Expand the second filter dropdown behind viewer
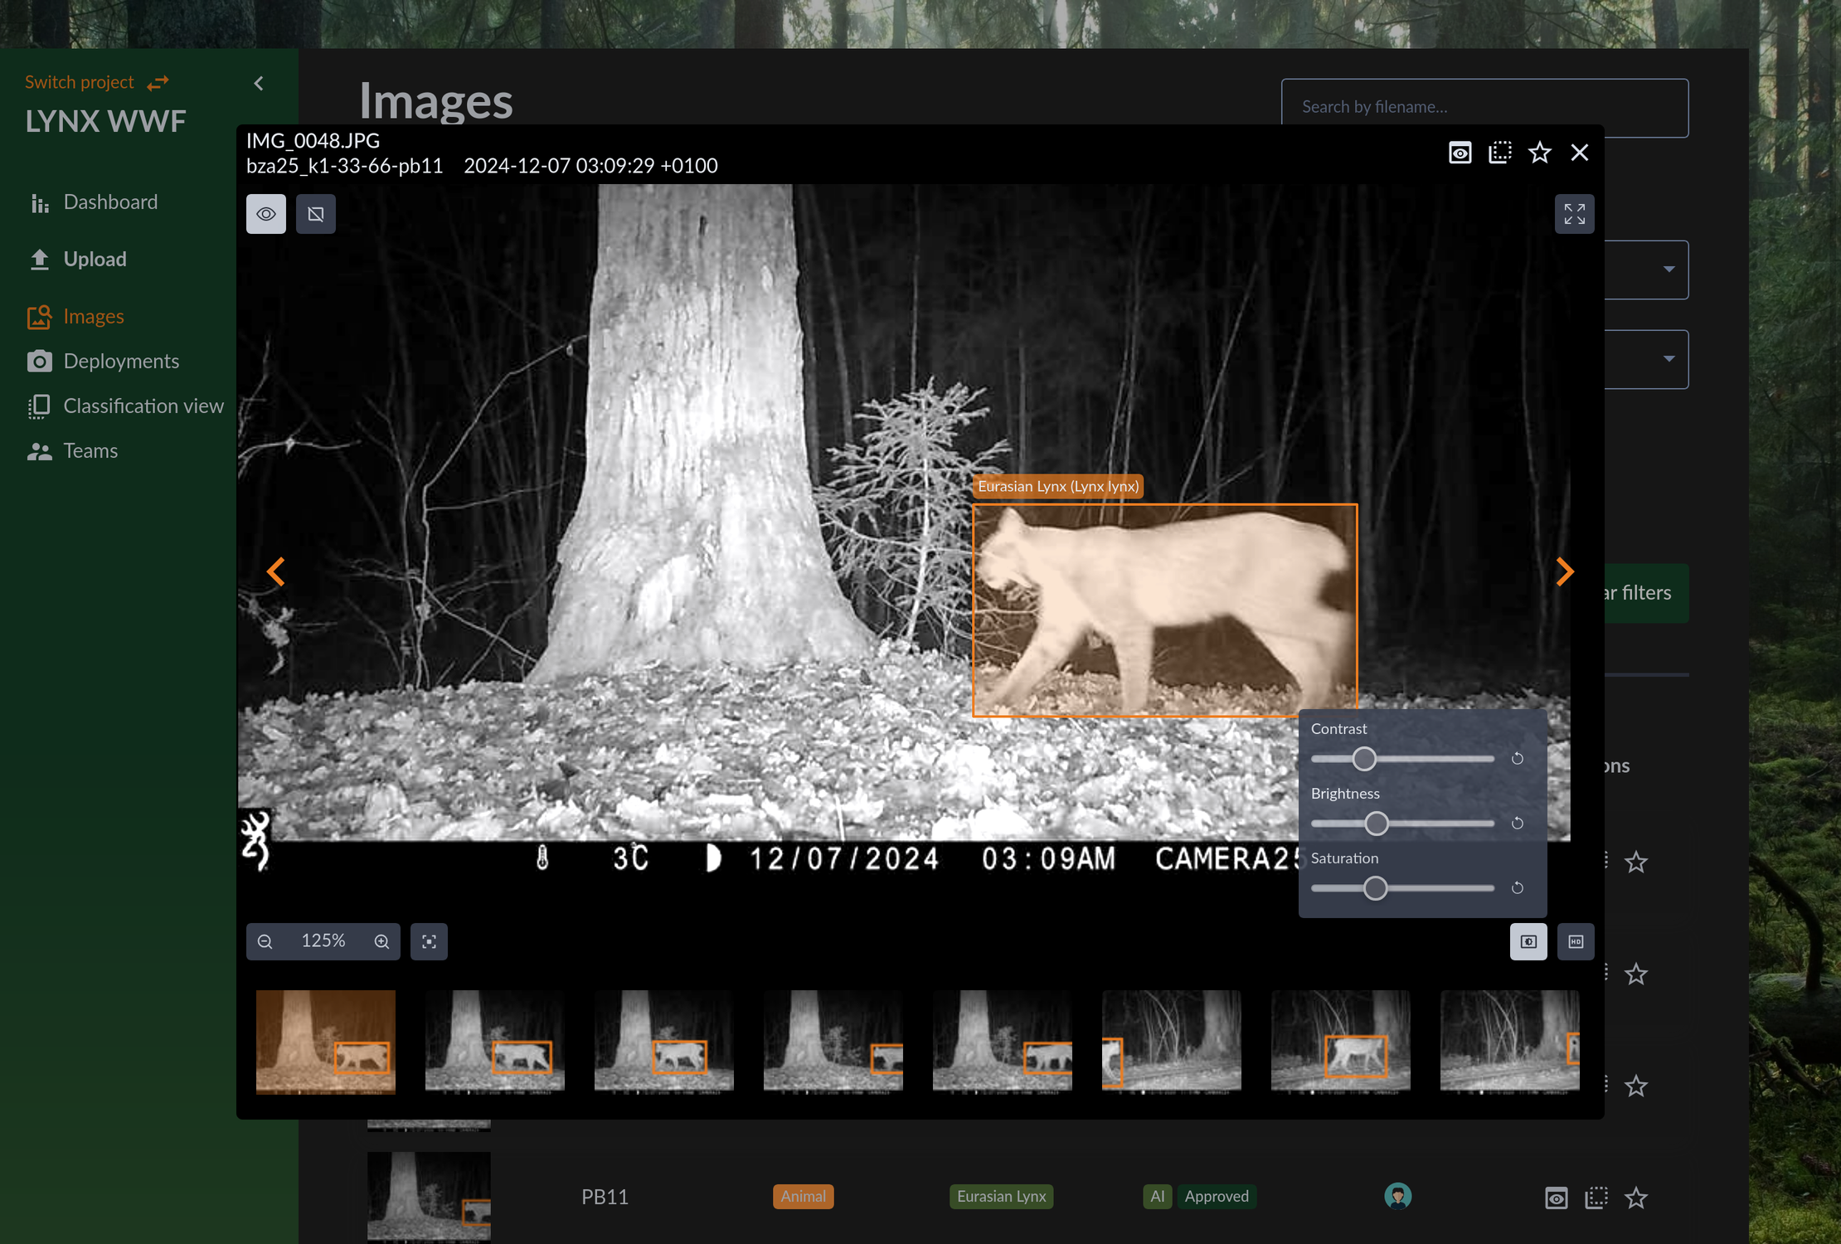 pyautogui.click(x=1669, y=359)
